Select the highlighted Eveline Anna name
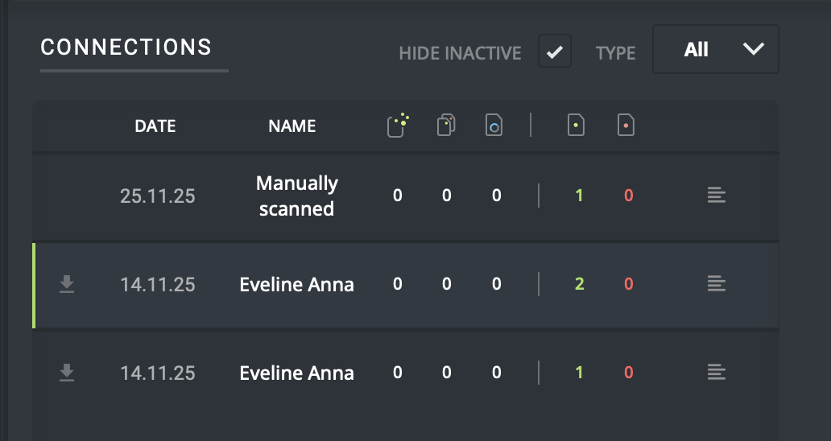Image resolution: width=831 pixels, height=441 pixels. (x=296, y=284)
